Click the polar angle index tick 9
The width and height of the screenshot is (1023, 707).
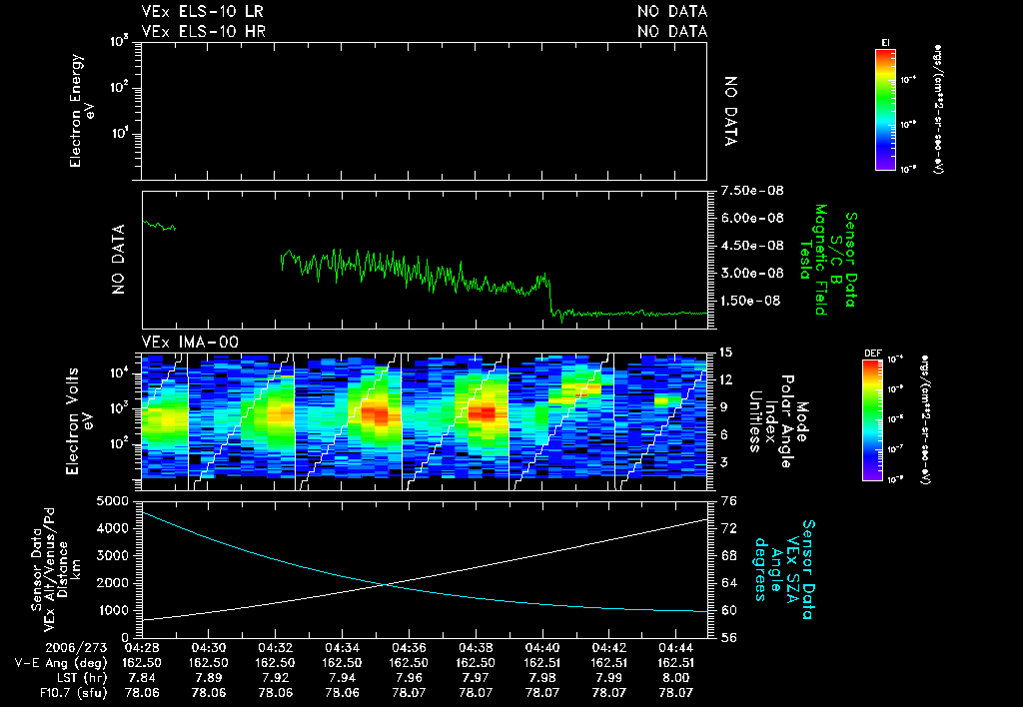tap(725, 407)
